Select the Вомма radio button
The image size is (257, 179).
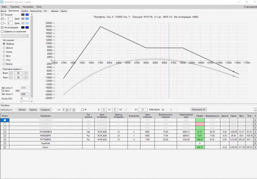coord(4,64)
